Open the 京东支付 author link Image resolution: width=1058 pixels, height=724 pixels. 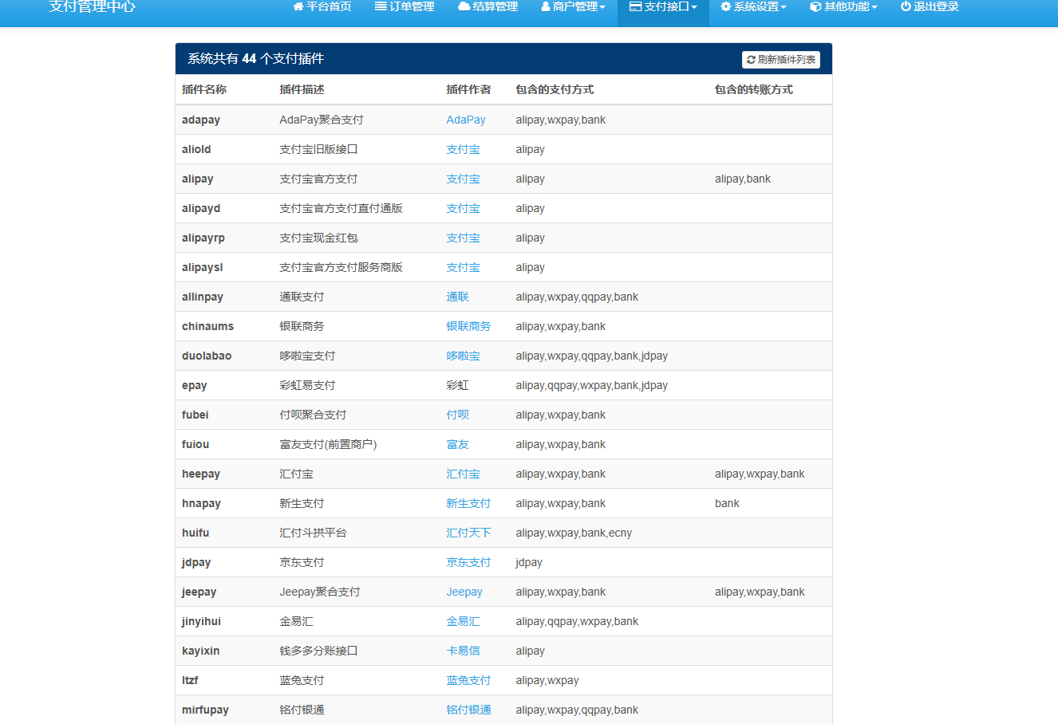468,562
